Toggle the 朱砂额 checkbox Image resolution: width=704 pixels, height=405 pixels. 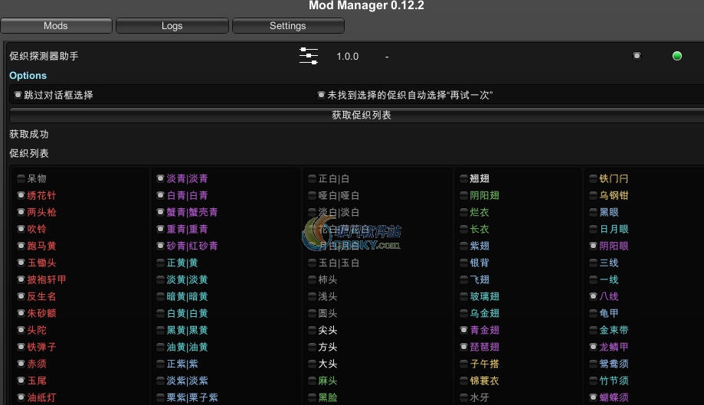click(x=21, y=313)
